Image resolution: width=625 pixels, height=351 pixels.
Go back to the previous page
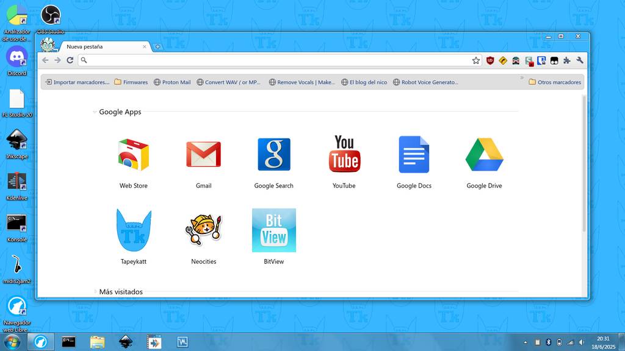[x=45, y=60]
